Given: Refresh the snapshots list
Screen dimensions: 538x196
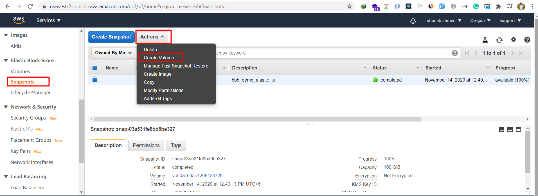Looking at the screenshot, I should click(499, 40).
